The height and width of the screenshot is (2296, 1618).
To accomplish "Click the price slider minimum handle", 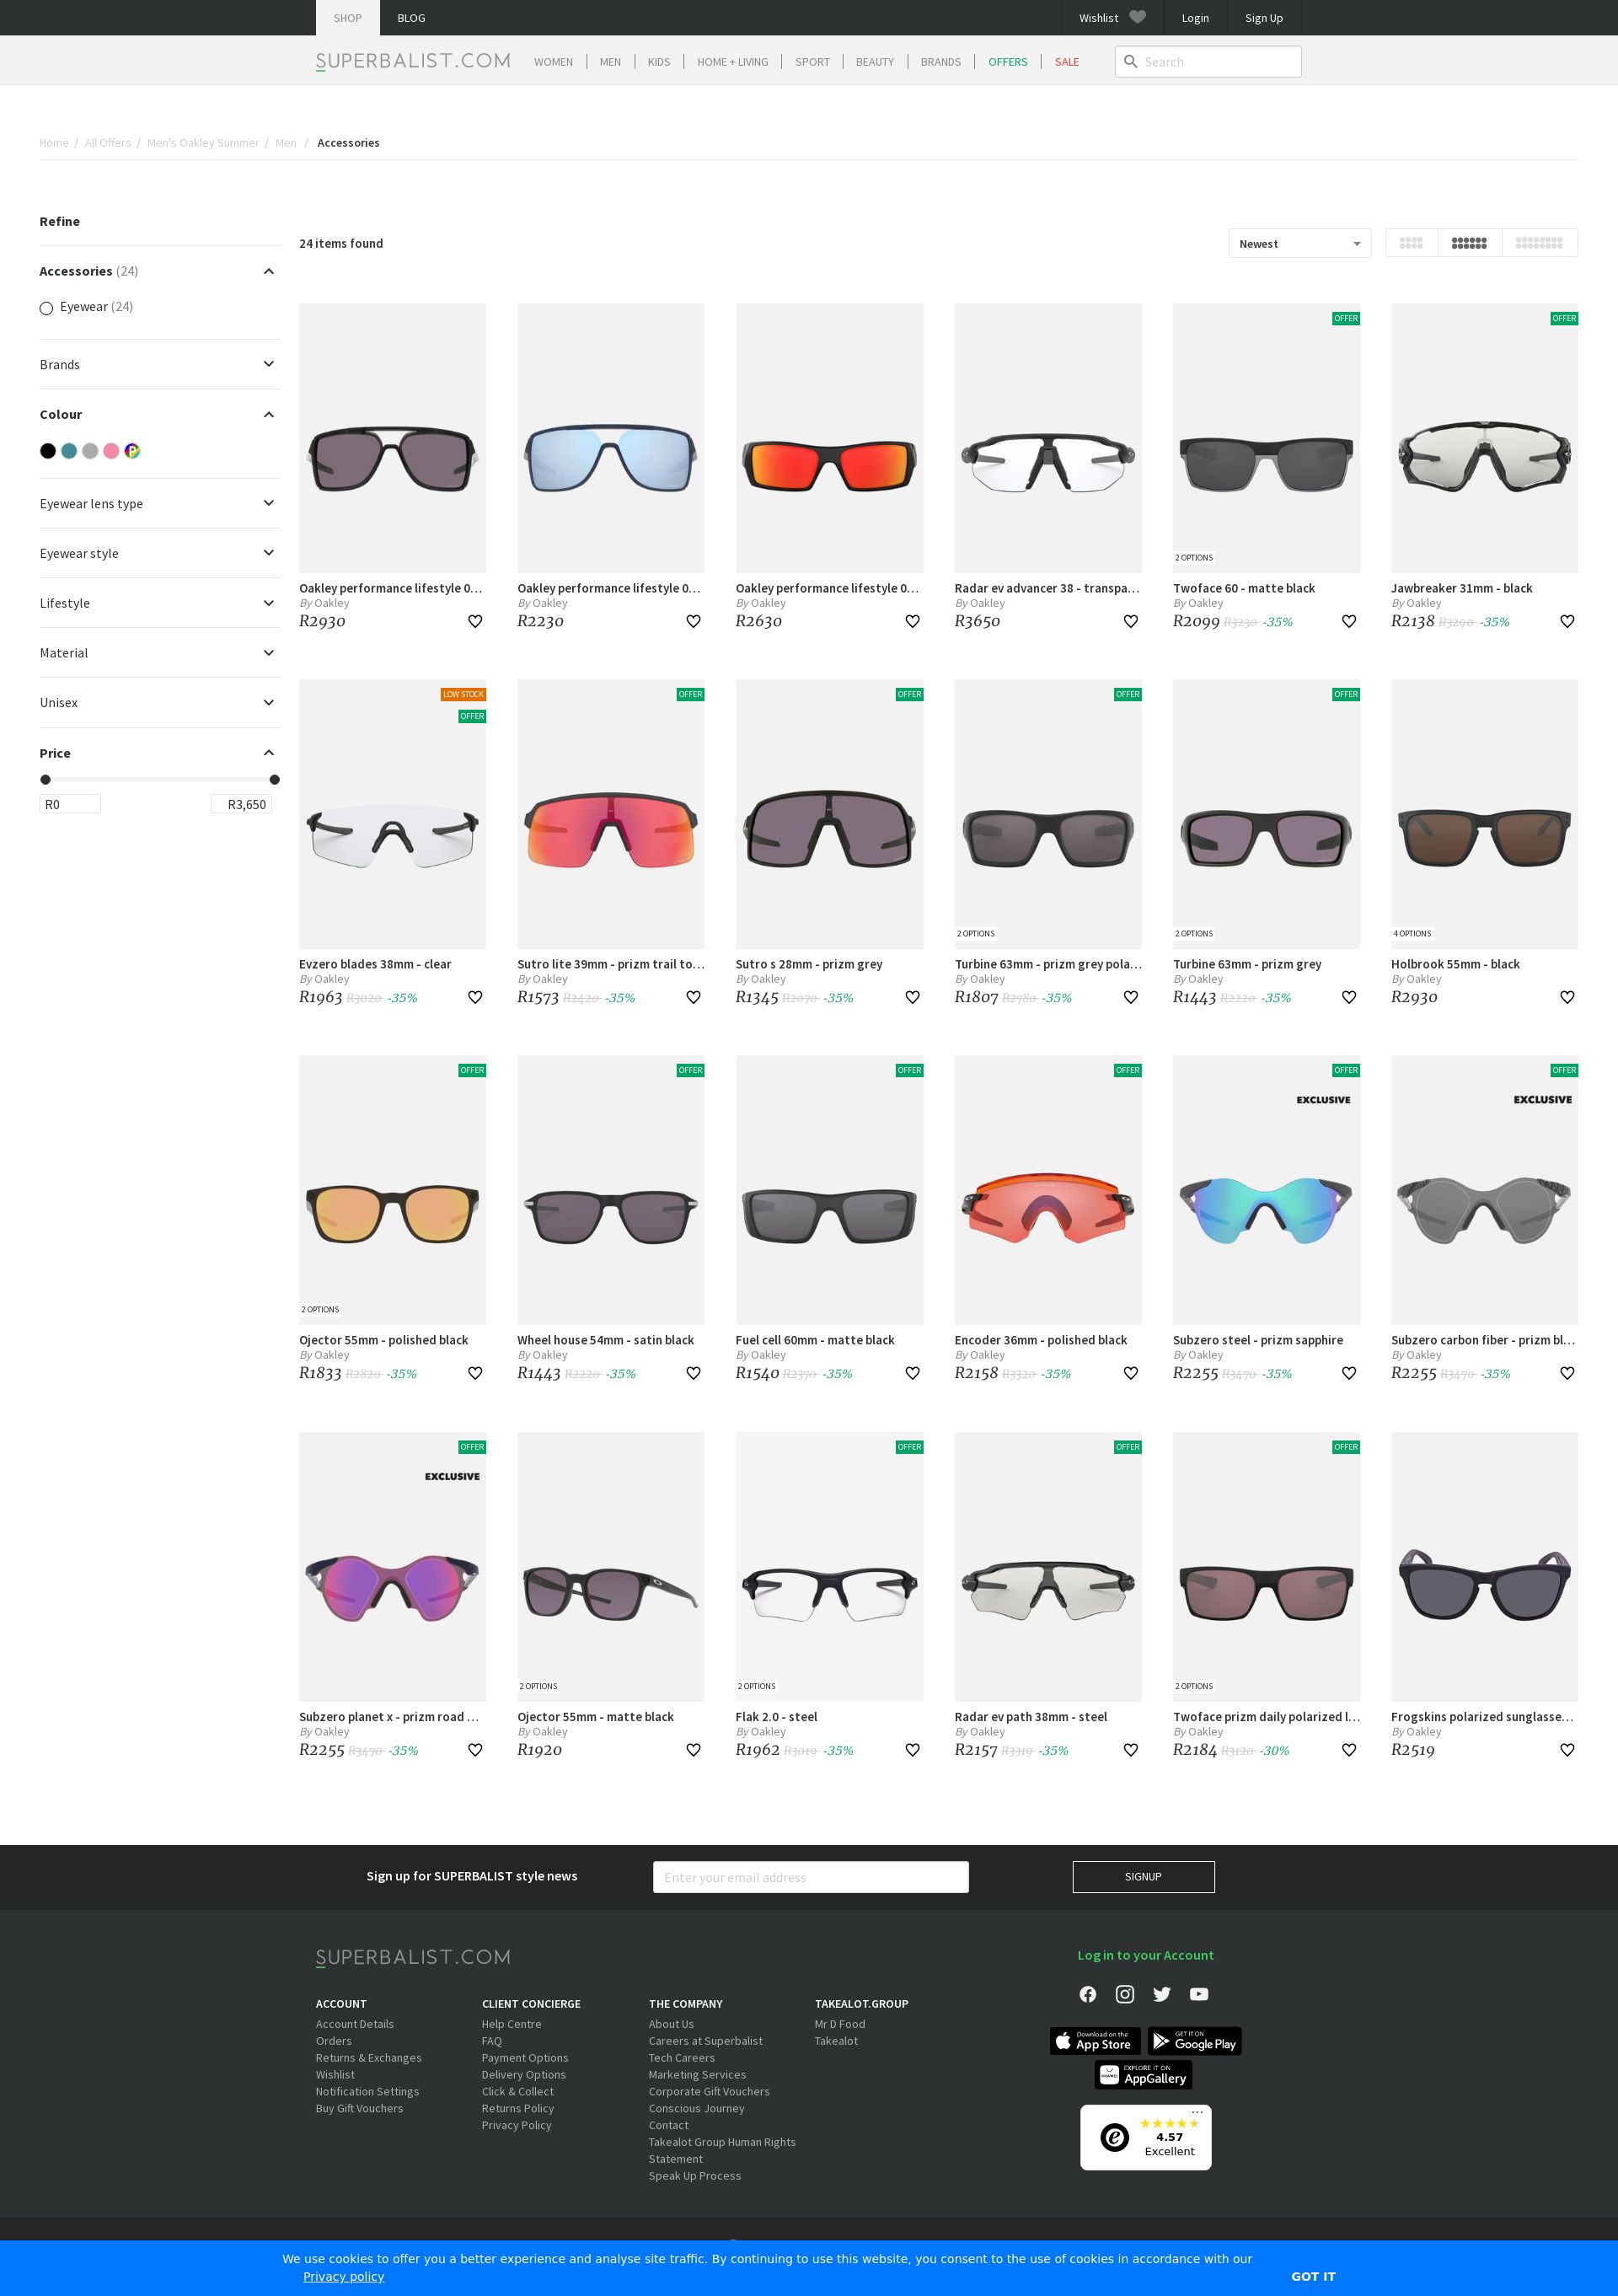I will 45,780.
